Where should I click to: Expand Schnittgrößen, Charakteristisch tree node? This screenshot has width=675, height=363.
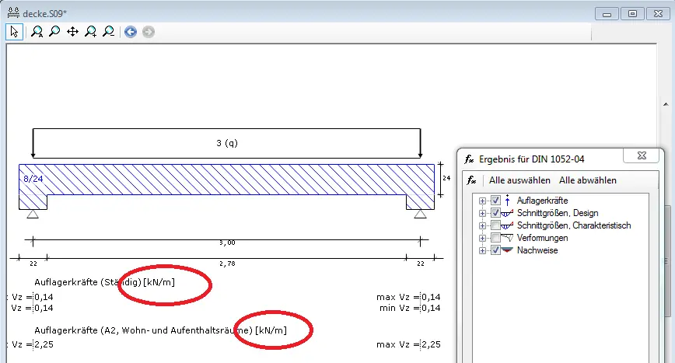[482, 225]
